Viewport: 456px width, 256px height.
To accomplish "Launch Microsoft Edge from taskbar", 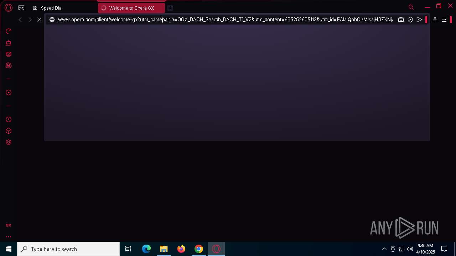I will (x=146, y=249).
